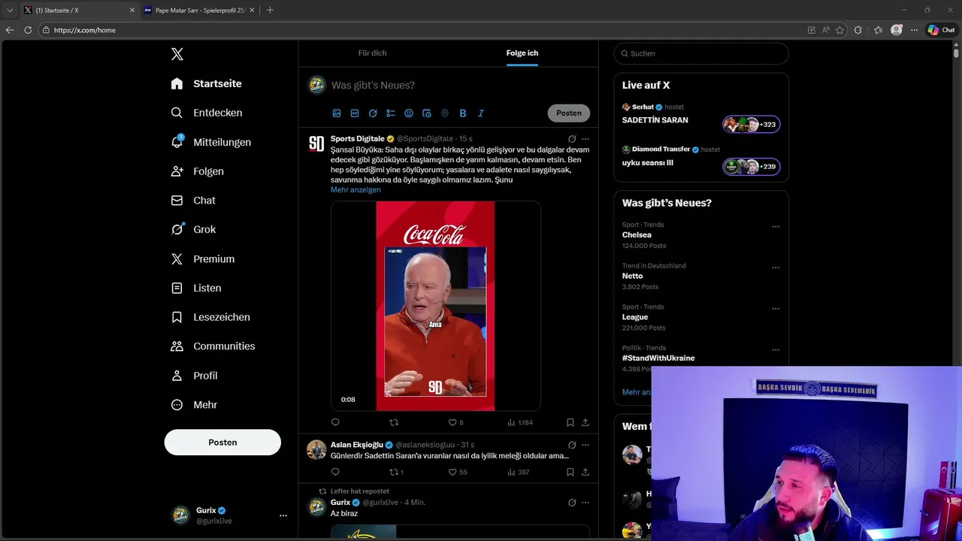962x541 pixels.
Task: Add media image to the post
Action: pos(337,113)
